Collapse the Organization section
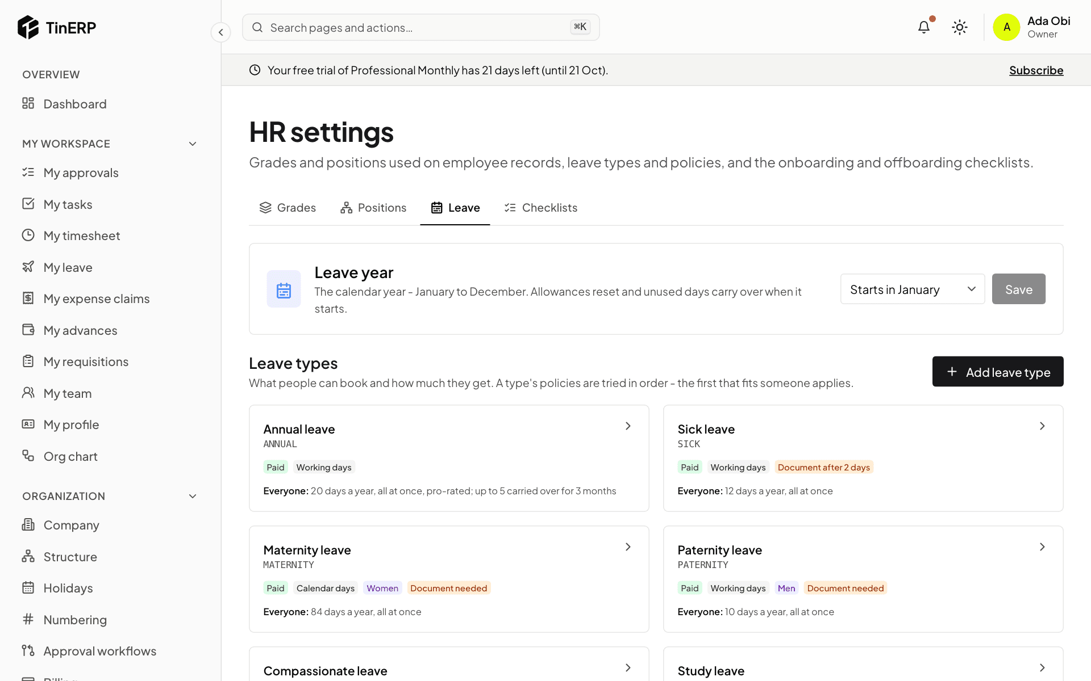 point(193,496)
